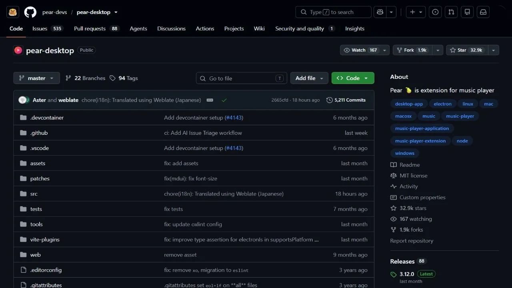The height and width of the screenshot is (288, 512).
Task: View the 94 Tags link
Action: pos(124,78)
